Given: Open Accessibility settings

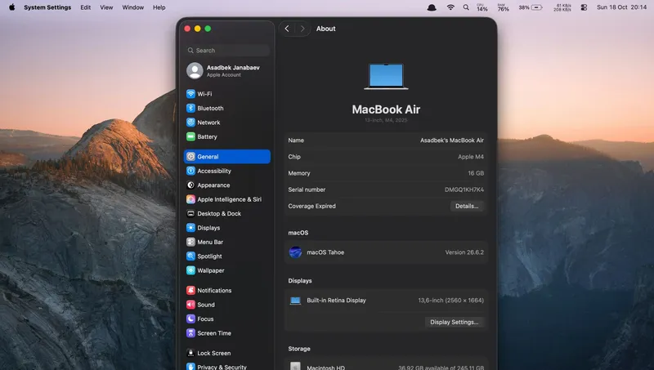Looking at the screenshot, I should [x=227, y=171].
